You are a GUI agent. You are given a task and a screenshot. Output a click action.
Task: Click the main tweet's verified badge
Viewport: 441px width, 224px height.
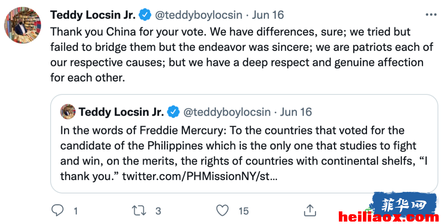click(145, 15)
